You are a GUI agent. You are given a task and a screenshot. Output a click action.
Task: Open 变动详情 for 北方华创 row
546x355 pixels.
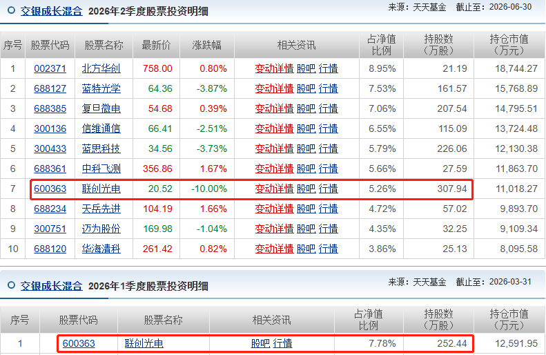pos(275,68)
